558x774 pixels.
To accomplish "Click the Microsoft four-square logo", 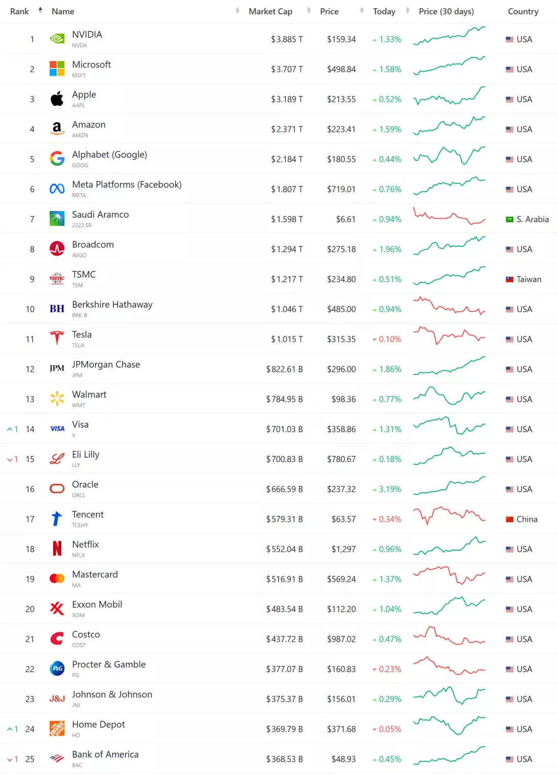I will click(x=57, y=68).
